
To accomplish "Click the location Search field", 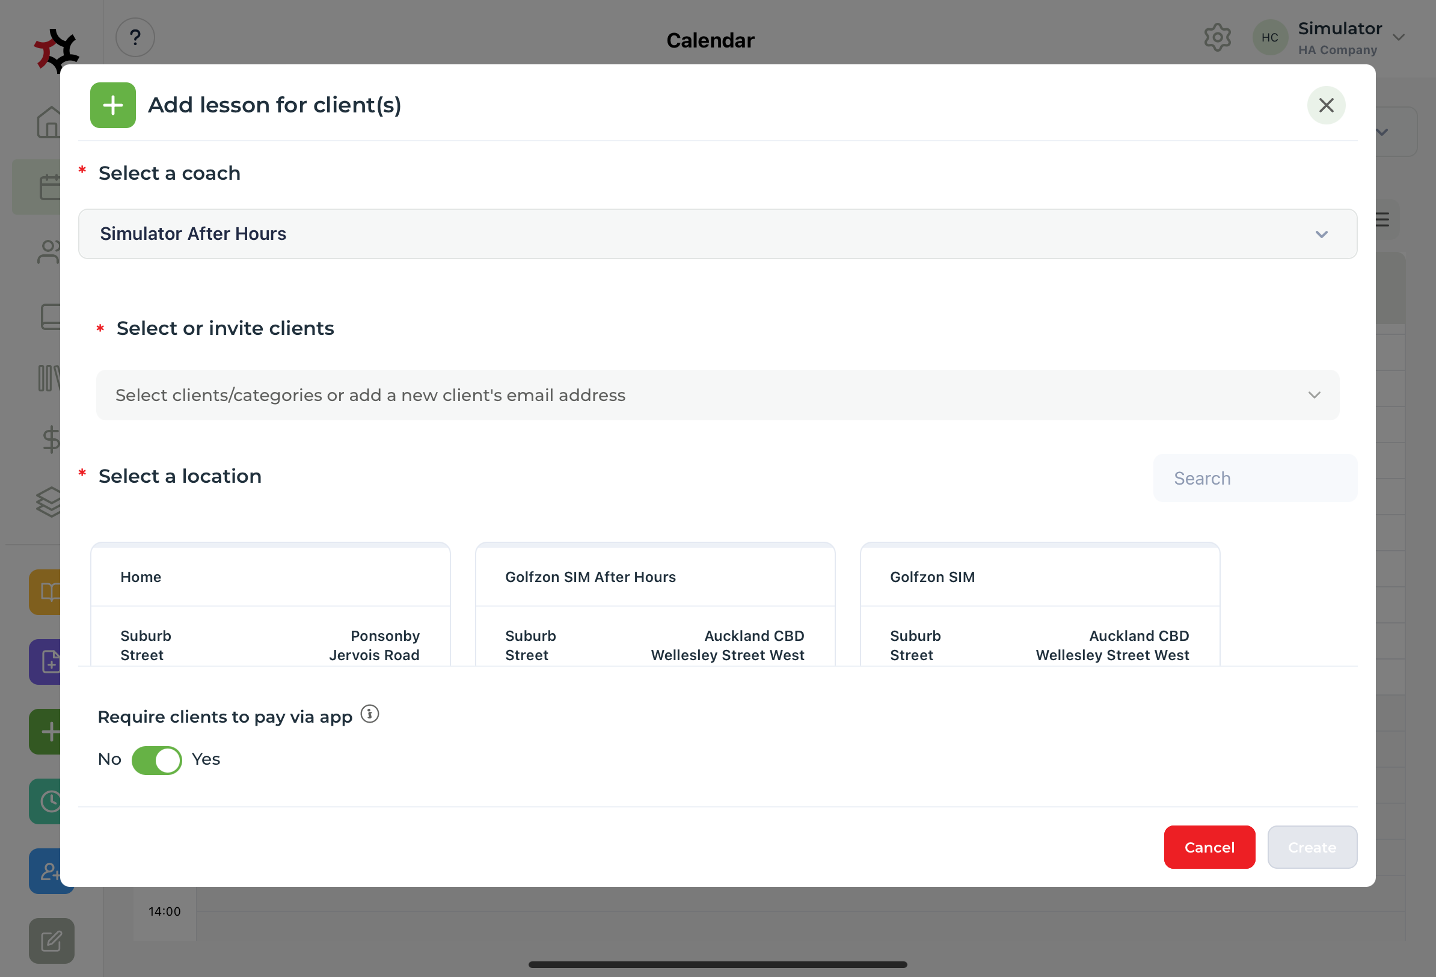I will (x=1254, y=479).
